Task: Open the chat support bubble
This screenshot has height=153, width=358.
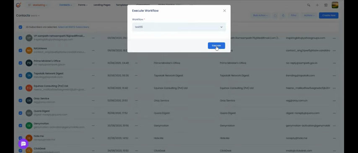Action: tap(23, 144)
